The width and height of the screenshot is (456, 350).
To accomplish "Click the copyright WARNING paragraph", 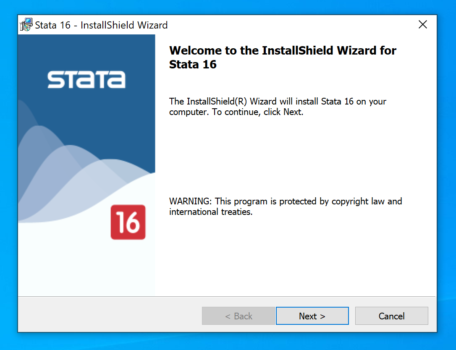I will [285, 201].
